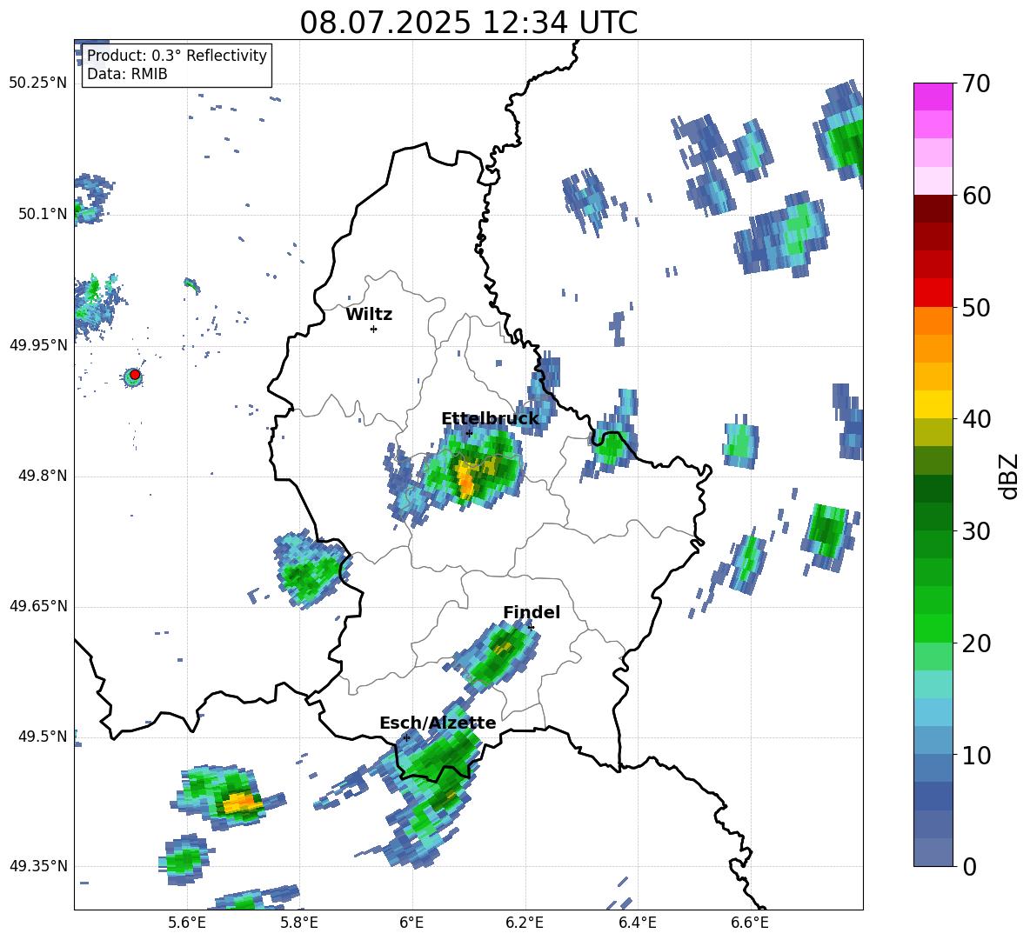
Task: Click the 49.35°N latitude label
Action: (38, 866)
